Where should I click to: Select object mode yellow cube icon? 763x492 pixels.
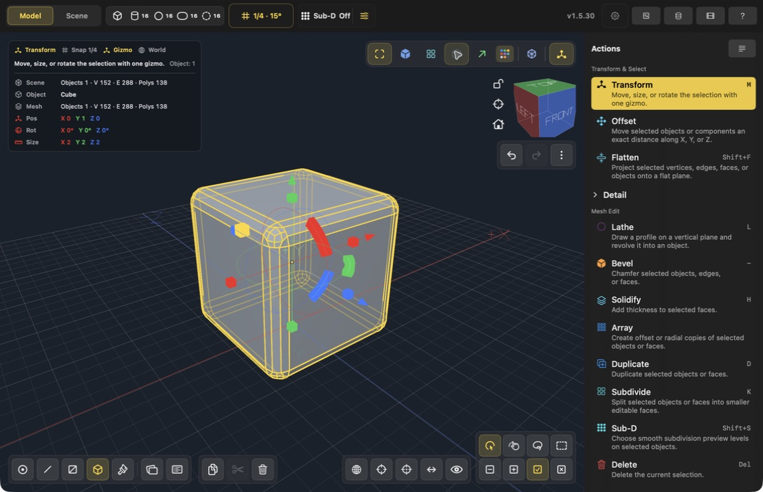[x=98, y=469]
